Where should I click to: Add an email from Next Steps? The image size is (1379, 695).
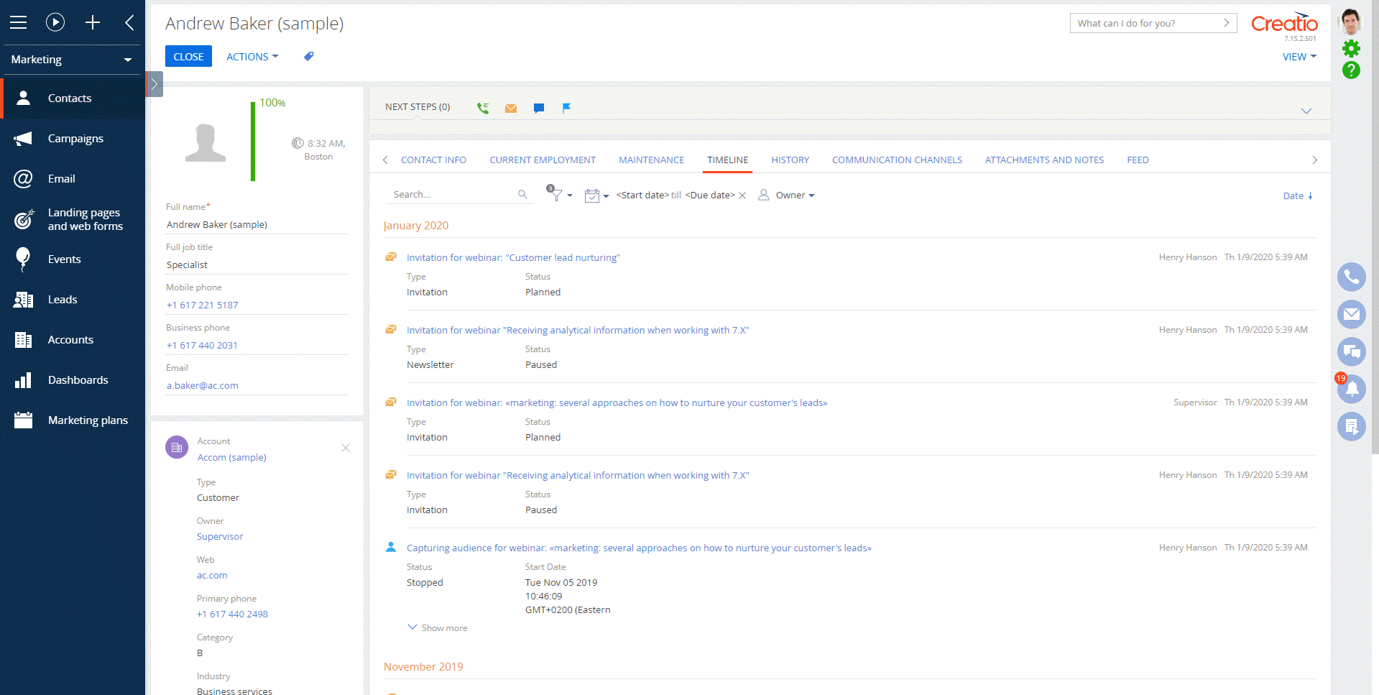[x=511, y=109]
